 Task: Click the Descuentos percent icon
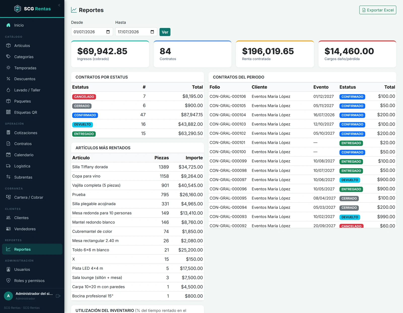(8, 79)
